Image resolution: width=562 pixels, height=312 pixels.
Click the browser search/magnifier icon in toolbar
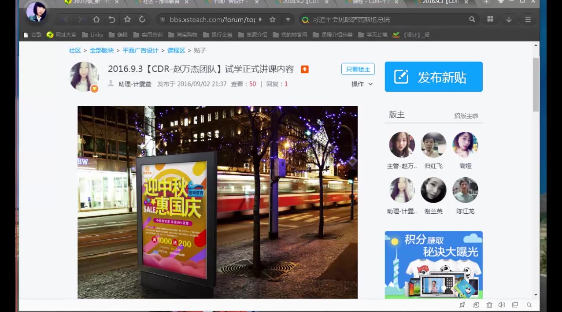[472, 19]
